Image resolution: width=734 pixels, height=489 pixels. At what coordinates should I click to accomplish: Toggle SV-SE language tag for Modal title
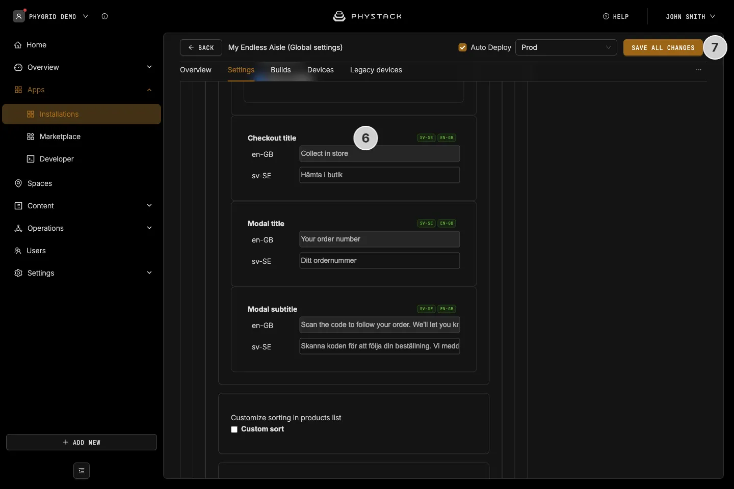coord(426,223)
